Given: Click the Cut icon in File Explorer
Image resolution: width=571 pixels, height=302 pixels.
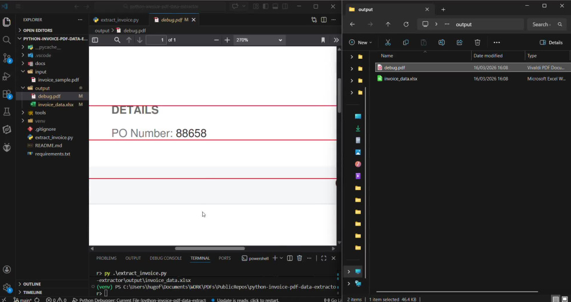Looking at the screenshot, I should pyautogui.click(x=388, y=43).
